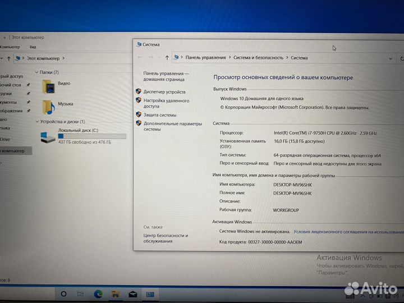
Task: Click shield icon beside Advanced system settings
Action: coord(139,123)
